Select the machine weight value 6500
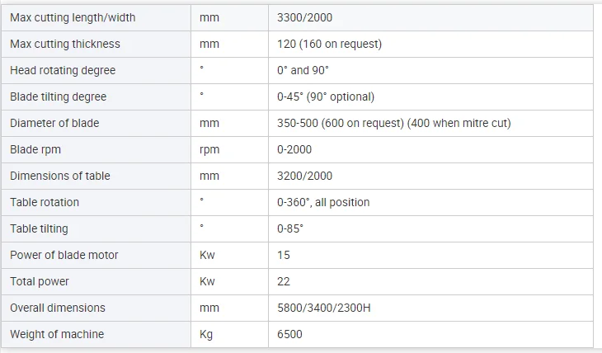Viewport: 602px width, 353px height. tap(289, 334)
